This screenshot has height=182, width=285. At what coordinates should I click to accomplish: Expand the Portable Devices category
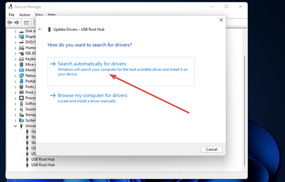coord(16,82)
